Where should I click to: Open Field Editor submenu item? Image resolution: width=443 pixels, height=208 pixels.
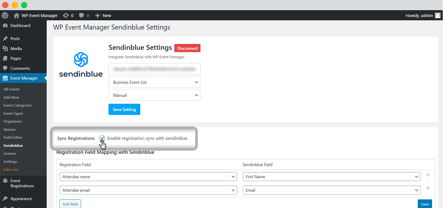point(13,138)
